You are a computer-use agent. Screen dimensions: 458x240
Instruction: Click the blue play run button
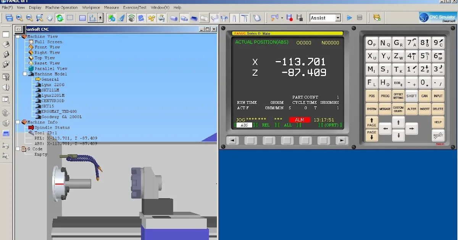tap(349, 18)
